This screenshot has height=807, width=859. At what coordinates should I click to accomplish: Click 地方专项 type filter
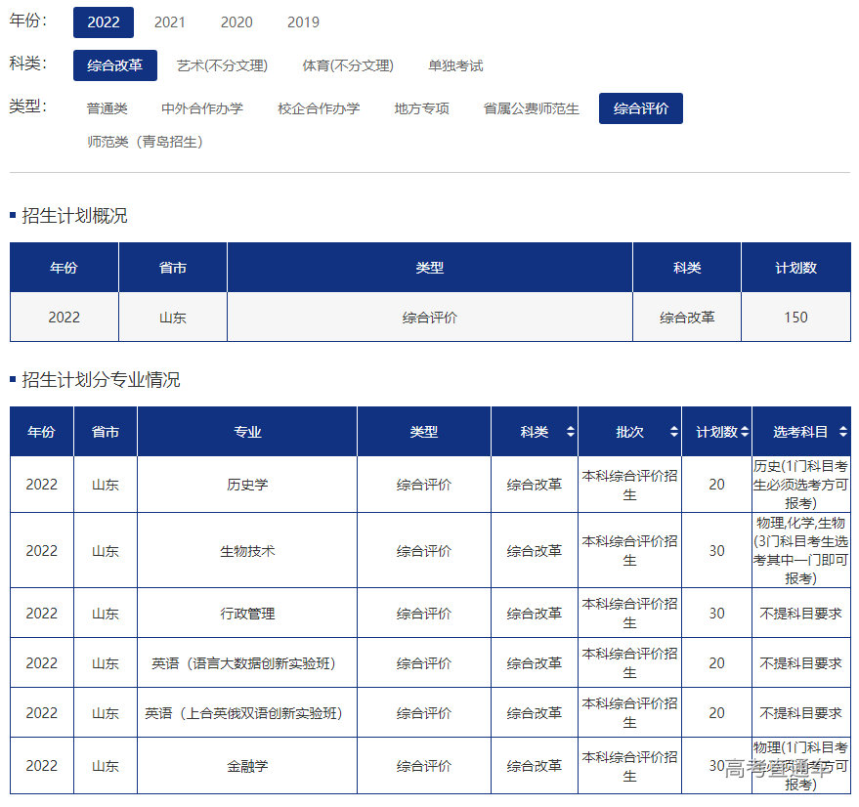[421, 108]
